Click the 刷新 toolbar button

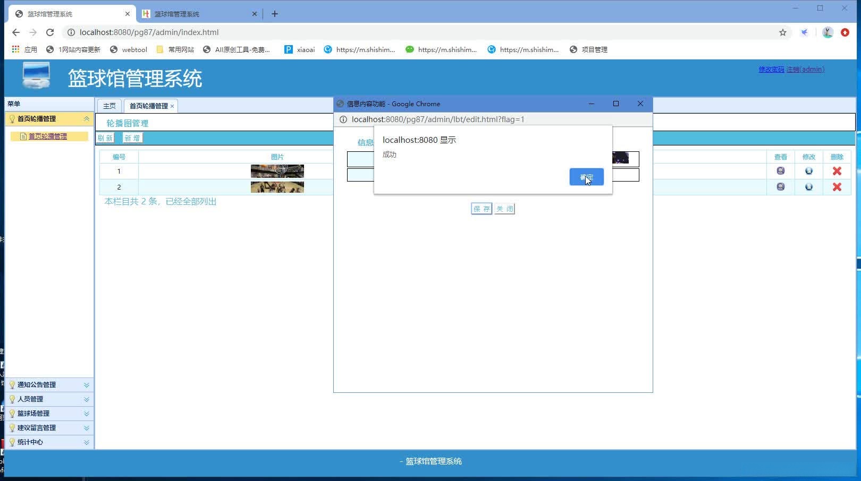click(105, 138)
